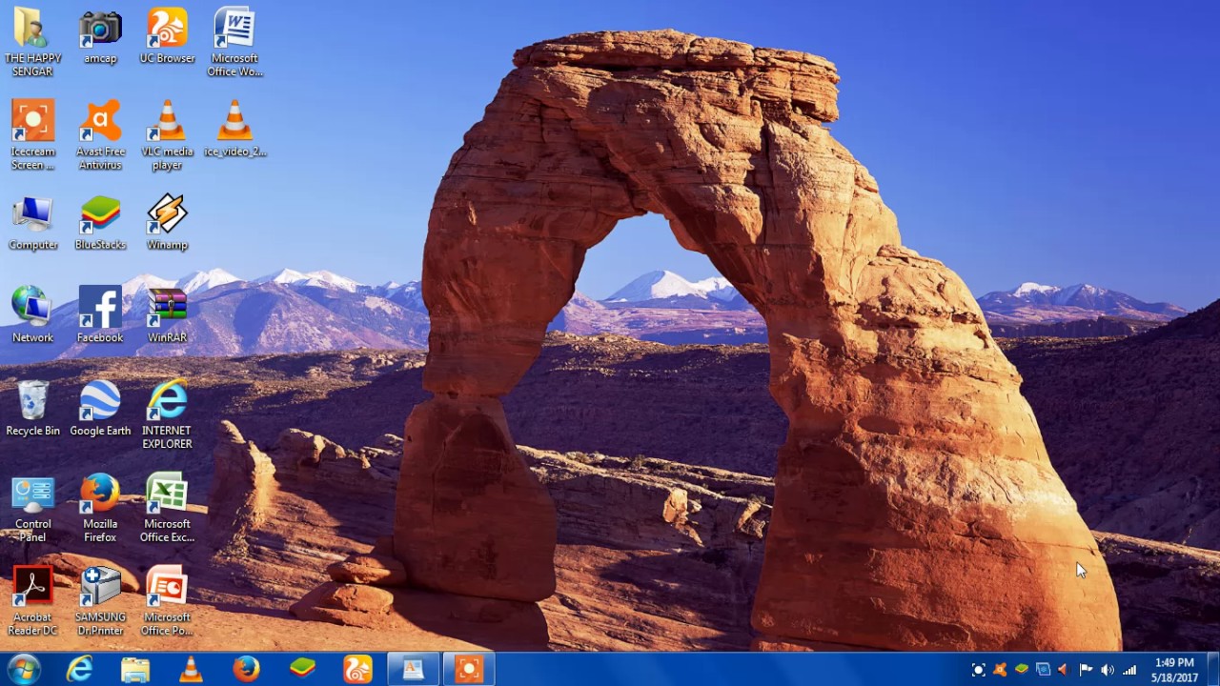This screenshot has height=686, width=1220.
Task: Select the amcap camera shortcut
Action: (100, 38)
